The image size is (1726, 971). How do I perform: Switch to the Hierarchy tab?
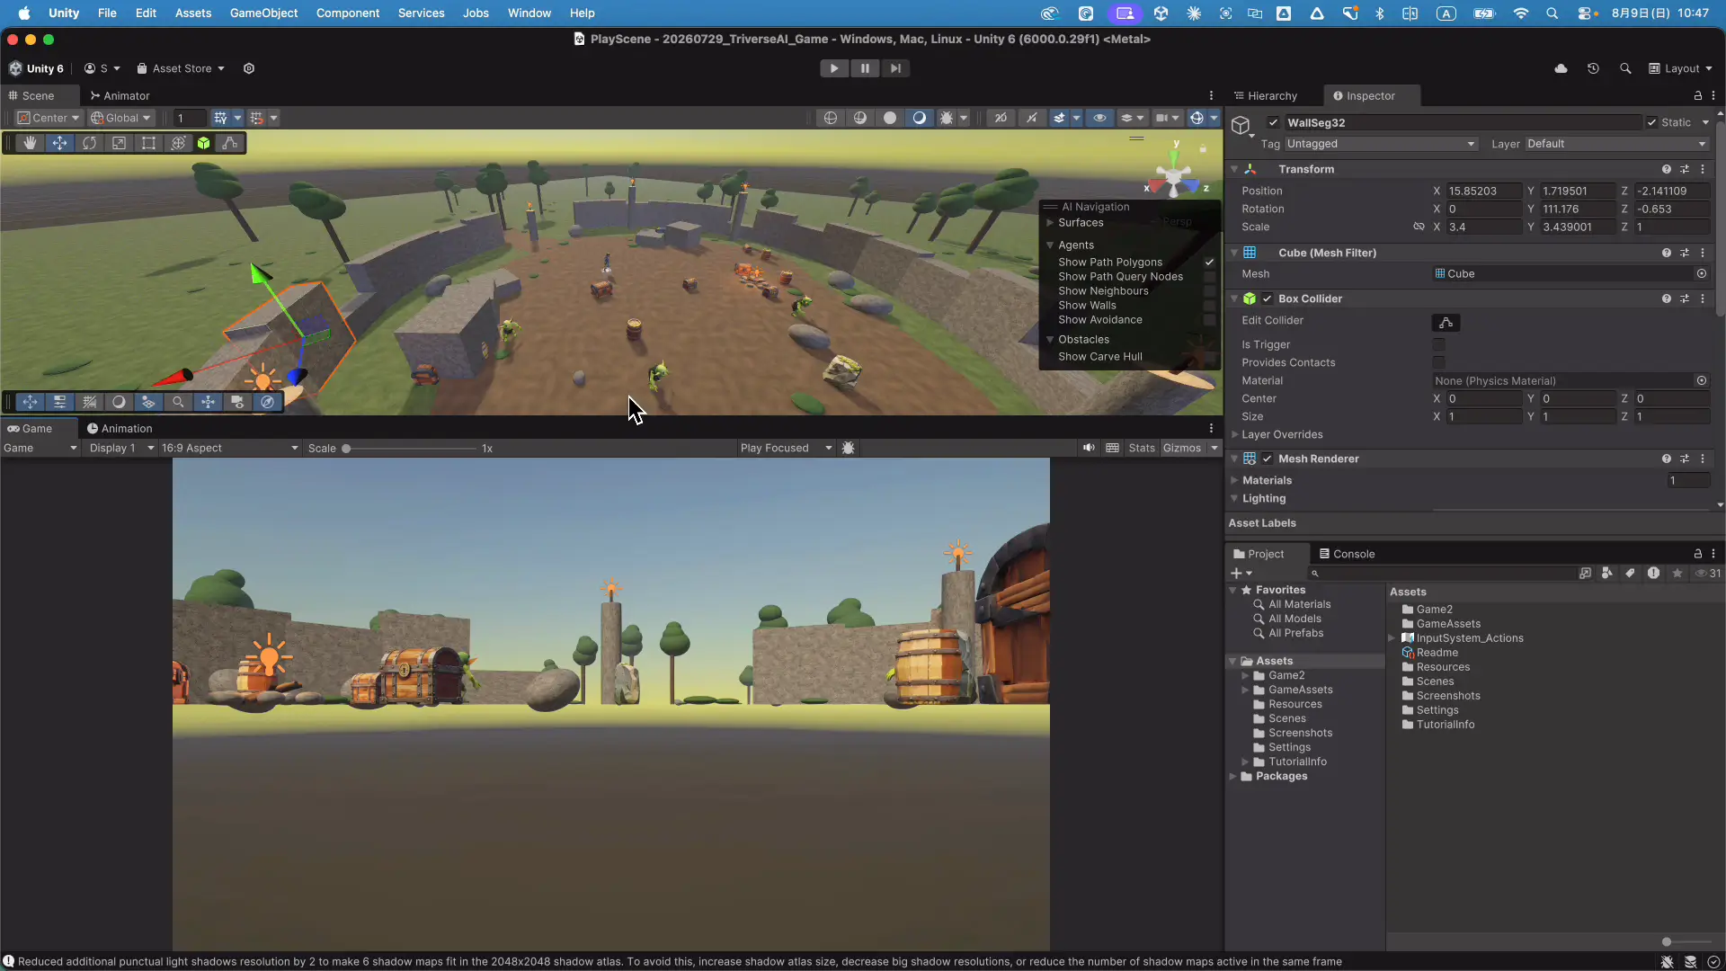coord(1266,95)
